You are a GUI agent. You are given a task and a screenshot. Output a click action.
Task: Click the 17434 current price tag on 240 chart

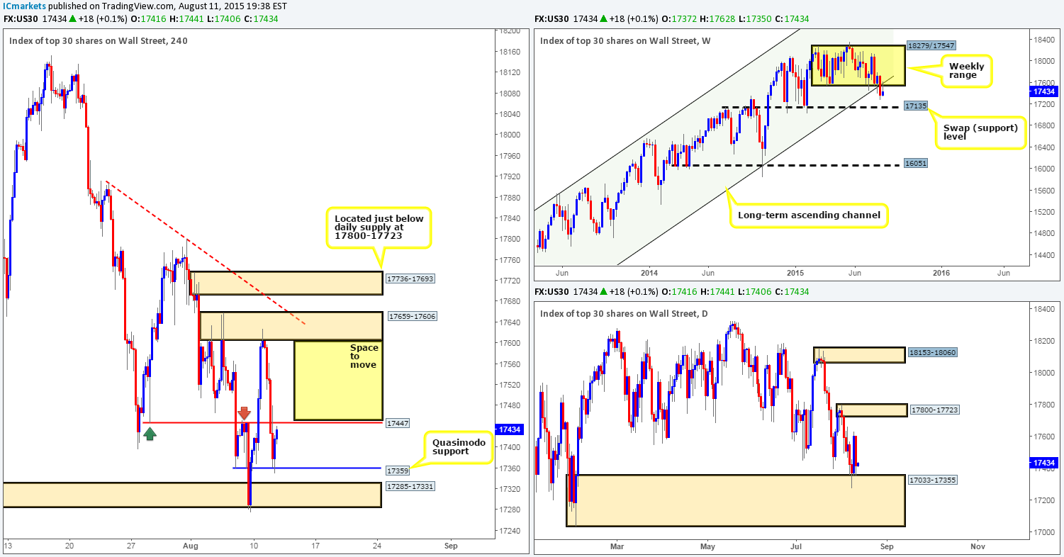click(x=509, y=429)
